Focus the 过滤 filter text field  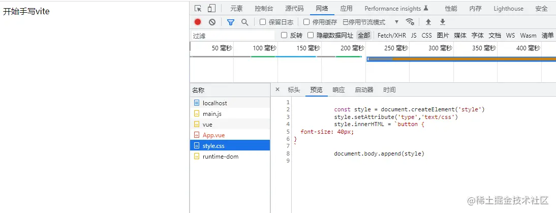click(233, 36)
